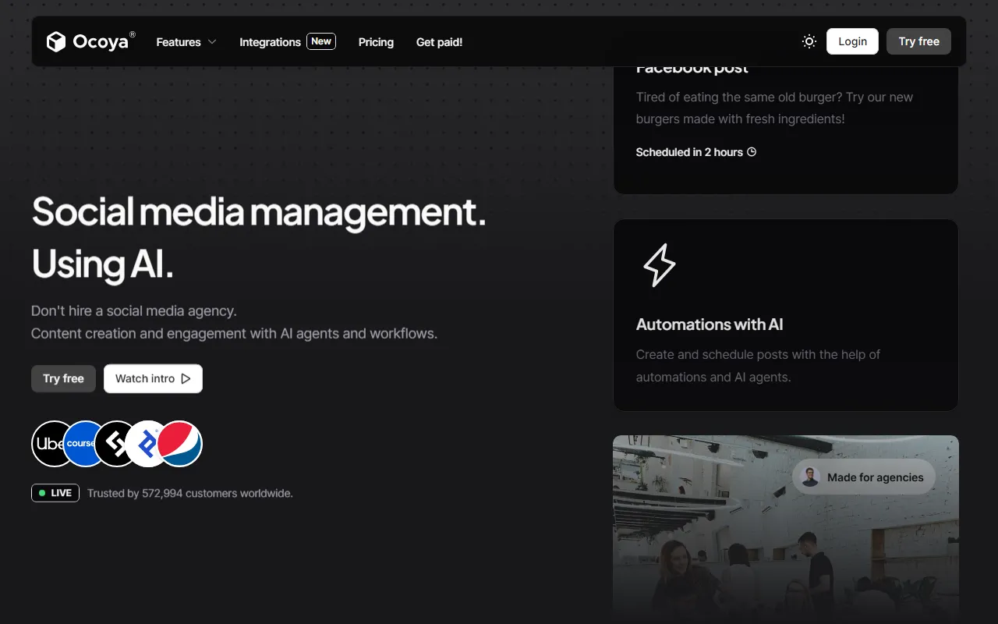The height and width of the screenshot is (624, 998).
Task: Go to the Pricing page
Action: tap(376, 42)
